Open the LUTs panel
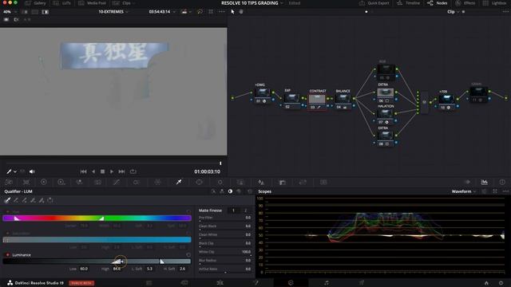Viewport: 511px width, 287px height. click(x=62, y=3)
